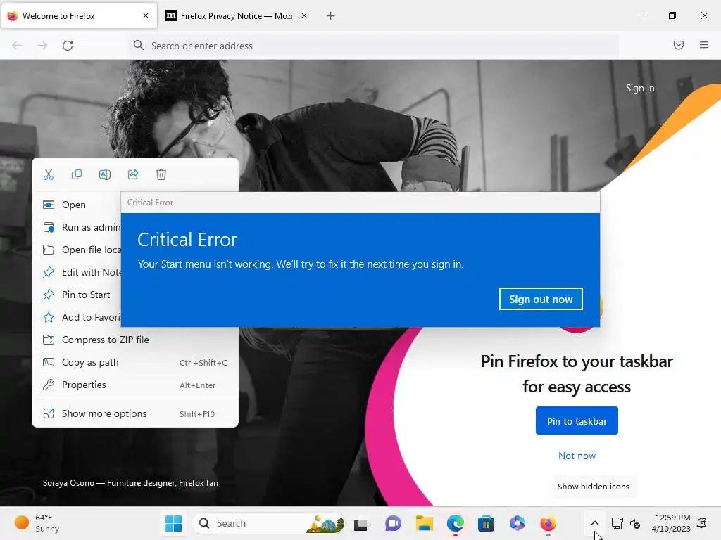Select Edit with Notepad menu entry
The width and height of the screenshot is (721, 540).
click(76, 272)
